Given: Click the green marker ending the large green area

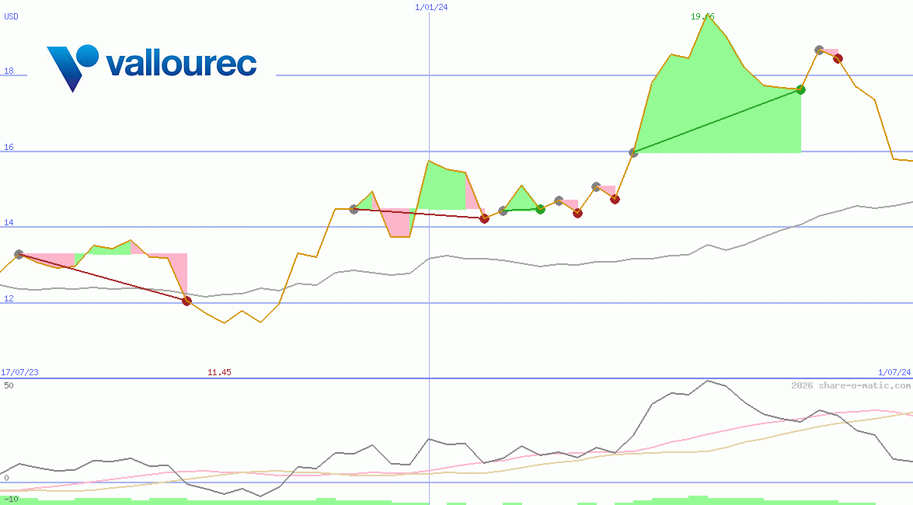Looking at the screenshot, I should coord(800,89).
